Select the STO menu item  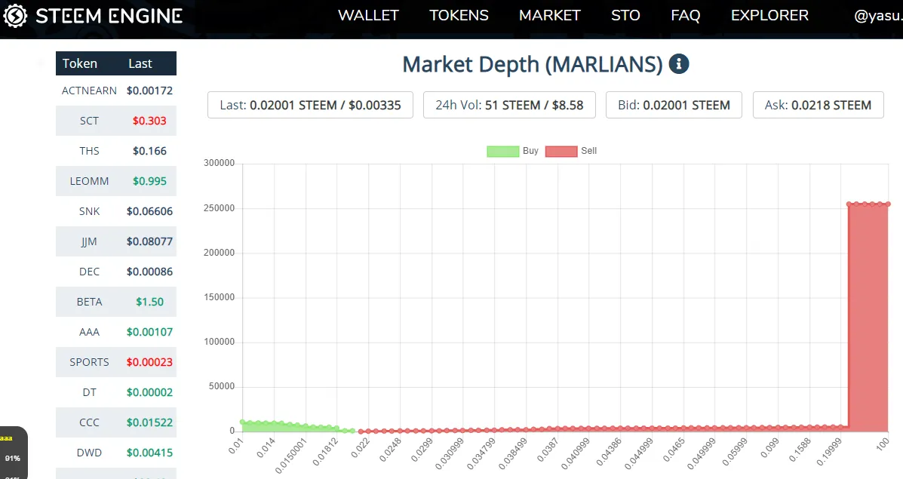point(625,16)
